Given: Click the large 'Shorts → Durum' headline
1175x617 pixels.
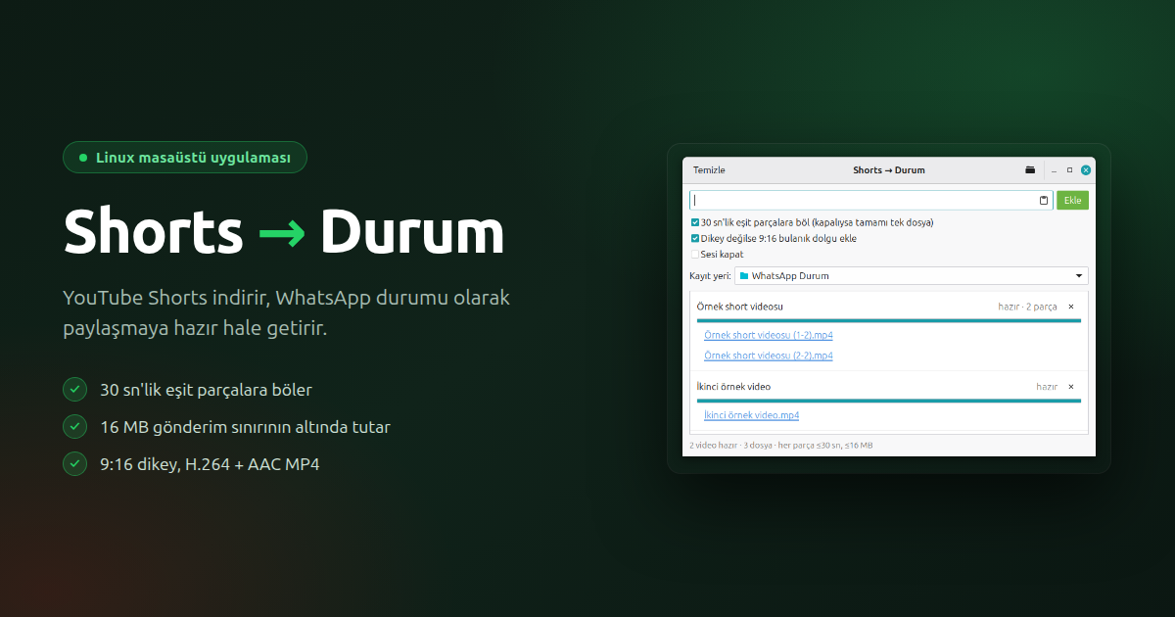Looking at the screenshot, I should 284,232.
